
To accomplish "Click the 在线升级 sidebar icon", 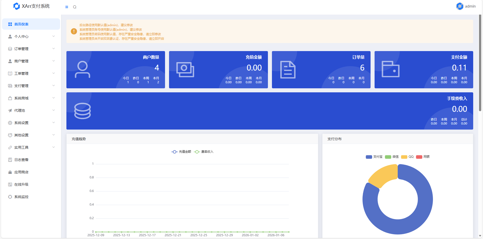I will (x=10, y=184).
